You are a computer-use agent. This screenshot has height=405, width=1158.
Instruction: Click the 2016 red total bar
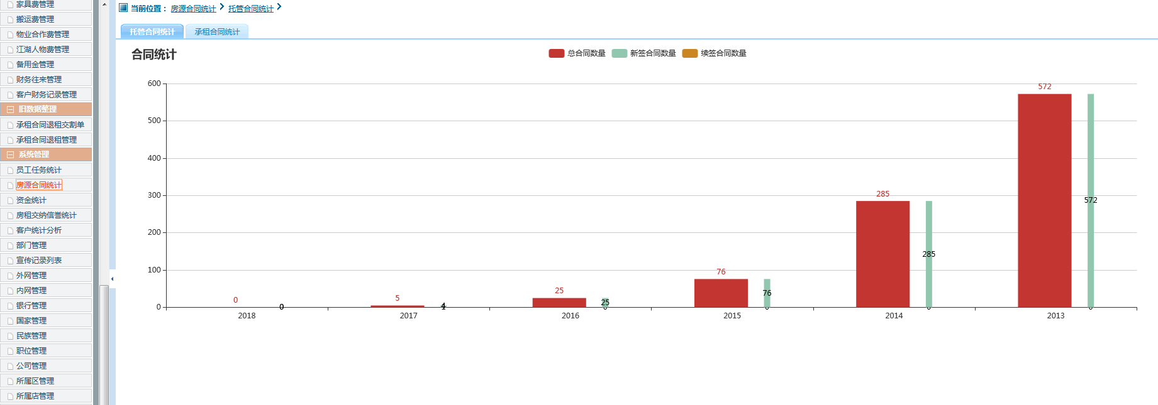[559, 303]
